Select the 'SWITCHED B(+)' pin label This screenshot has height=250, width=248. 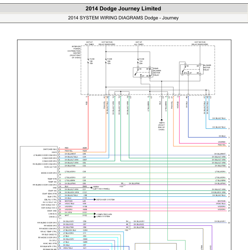click(50, 149)
